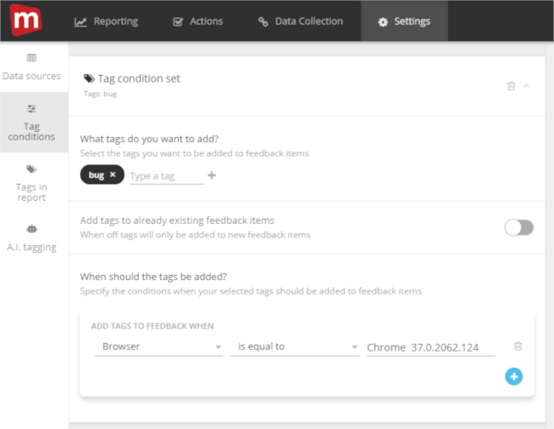Click the 'Type a tag' input field

click(166, 176)
